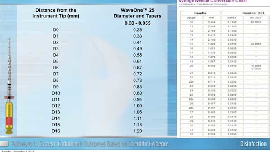Click the 1.067 mm cell in needle chart
Viewport: 270px width, 152px height.
(x=211, y=62)
